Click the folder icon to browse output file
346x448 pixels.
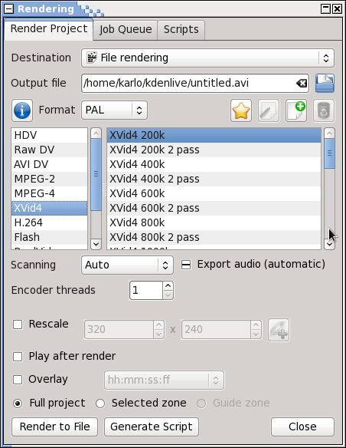(325, 83)
